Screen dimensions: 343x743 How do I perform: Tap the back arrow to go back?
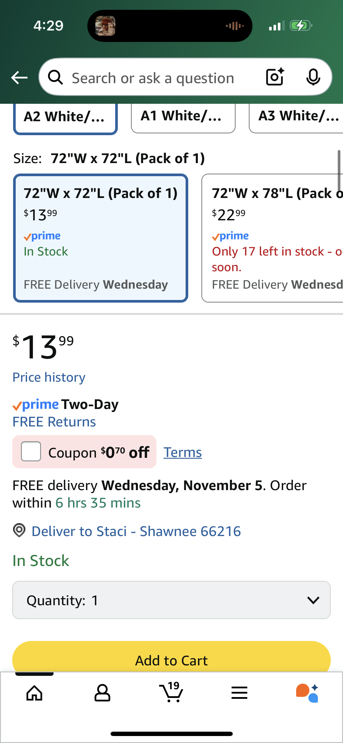(19, 78)
